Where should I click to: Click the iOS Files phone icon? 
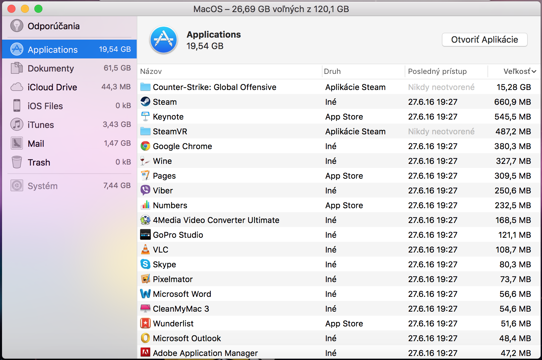(x=16, y=105)
